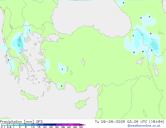This screenshot has height=128, width=166.
Task: Pick the legend swatch between 5 and 10
Action: [x=29, y=125]
